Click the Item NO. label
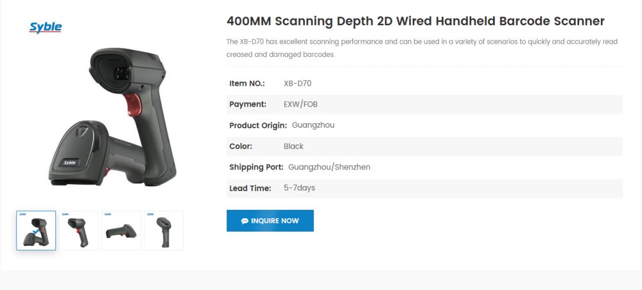Screen dimensions: 642x290 point(247,83)
